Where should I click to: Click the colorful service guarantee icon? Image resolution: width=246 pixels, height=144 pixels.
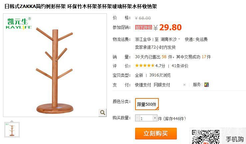206,85
